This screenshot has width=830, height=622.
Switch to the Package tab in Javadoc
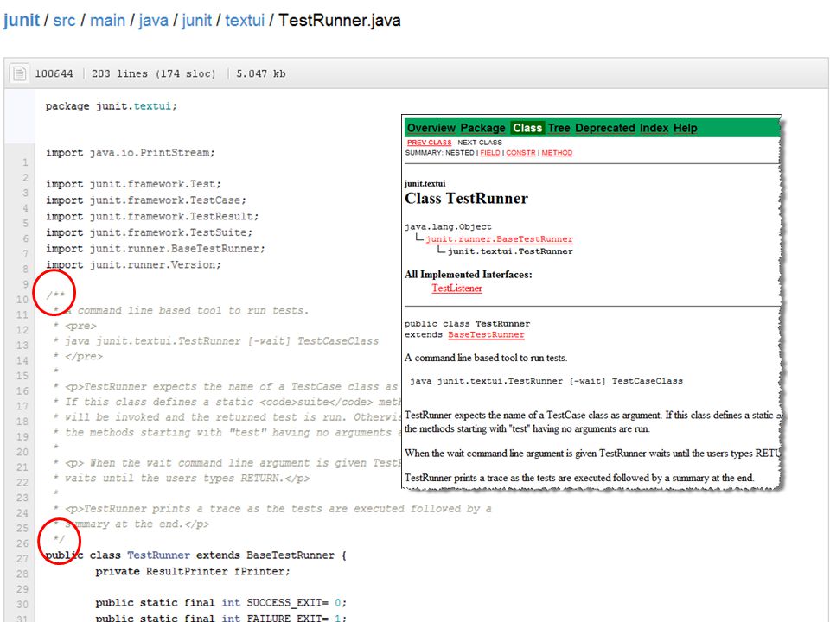pyautogui.click(x=482, y=128)
